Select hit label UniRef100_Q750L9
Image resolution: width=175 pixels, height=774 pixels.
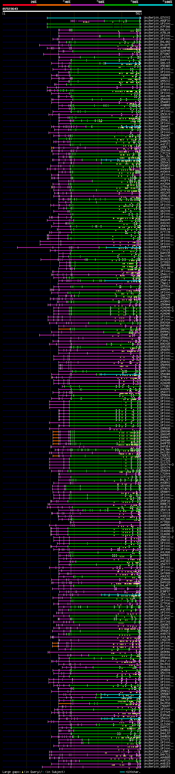[157, 187]
